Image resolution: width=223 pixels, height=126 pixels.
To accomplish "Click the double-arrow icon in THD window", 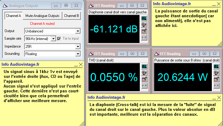I will coord(144,86).
